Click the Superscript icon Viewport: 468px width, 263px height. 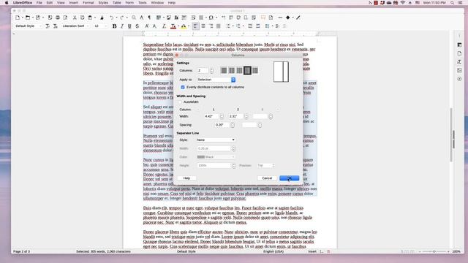coord(147,26)
